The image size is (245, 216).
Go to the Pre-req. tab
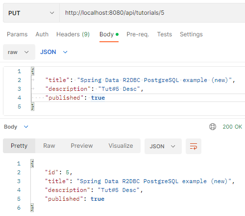[x=138, y=34]
